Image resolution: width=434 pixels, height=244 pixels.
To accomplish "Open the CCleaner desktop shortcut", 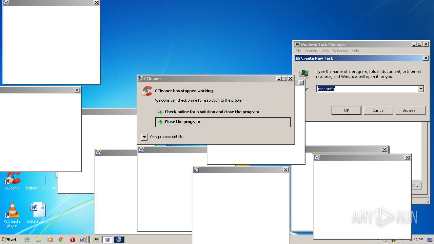I will (x=12, y=181).
